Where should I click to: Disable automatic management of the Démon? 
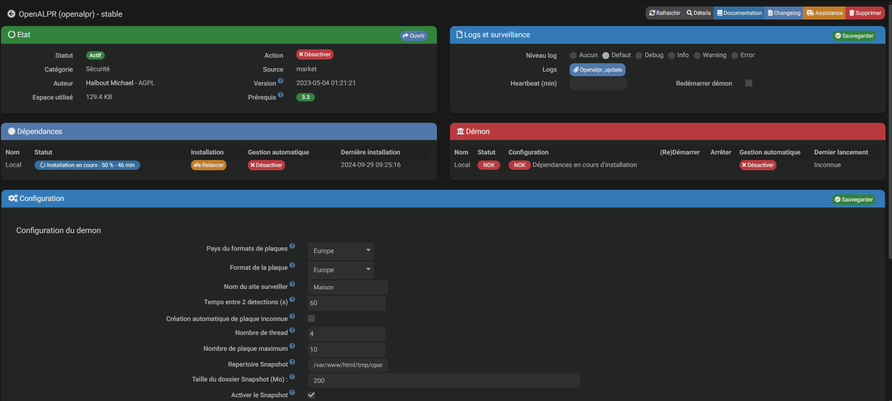pyautogui.click(x=758, y=165)
